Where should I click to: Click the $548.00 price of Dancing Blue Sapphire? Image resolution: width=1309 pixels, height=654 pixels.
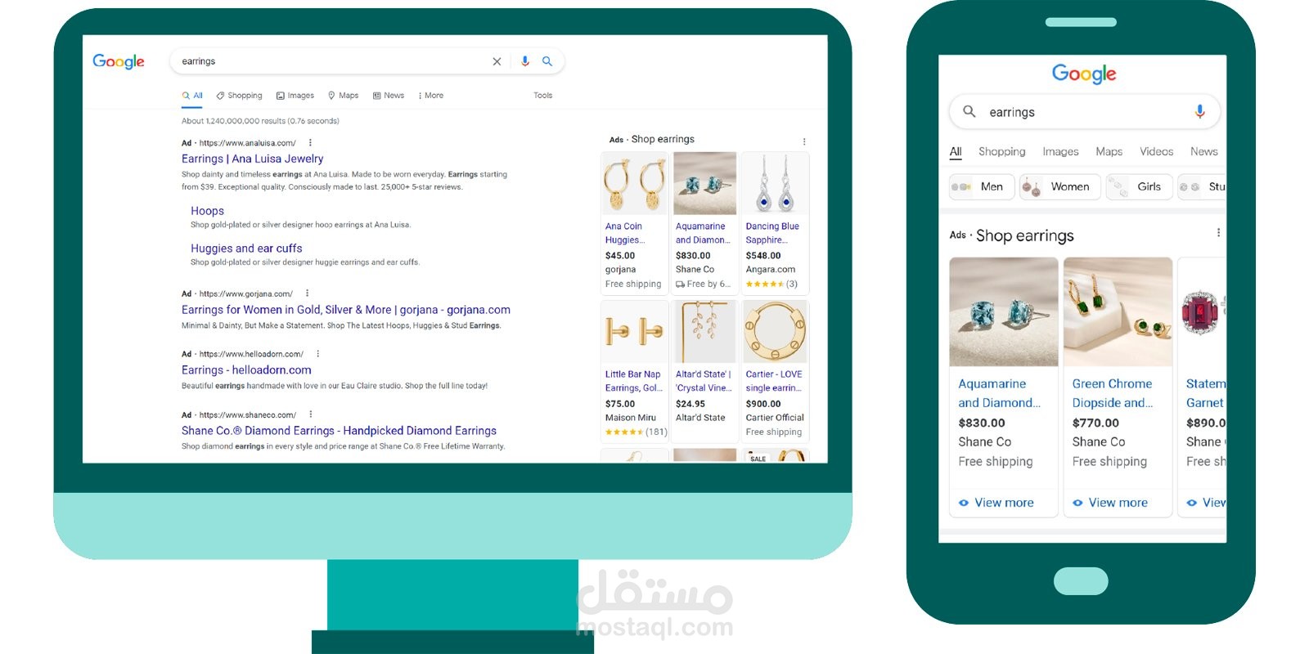tap(763, 256)
